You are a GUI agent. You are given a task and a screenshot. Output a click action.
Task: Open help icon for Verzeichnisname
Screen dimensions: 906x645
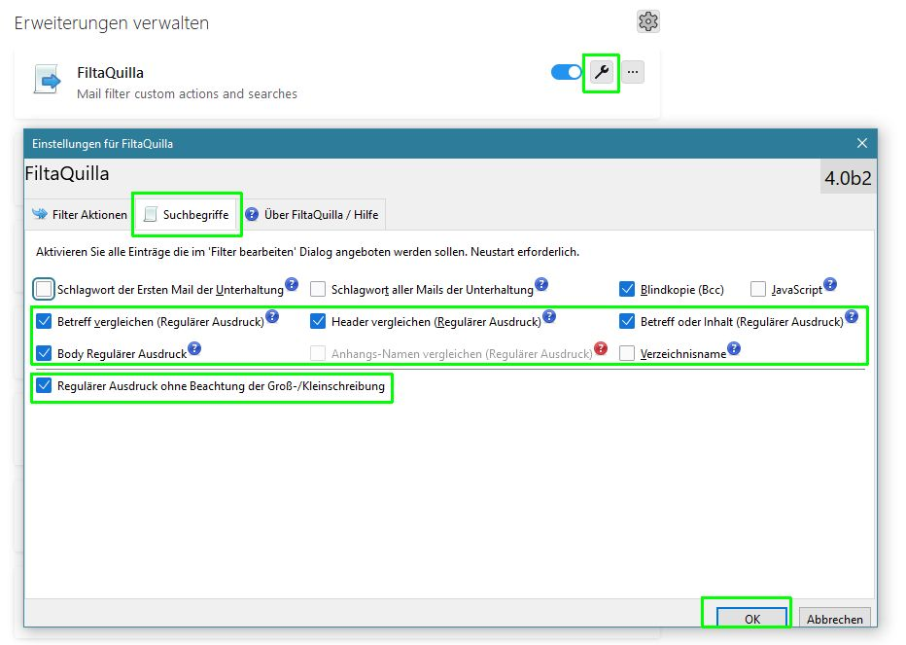pos(734,348)
